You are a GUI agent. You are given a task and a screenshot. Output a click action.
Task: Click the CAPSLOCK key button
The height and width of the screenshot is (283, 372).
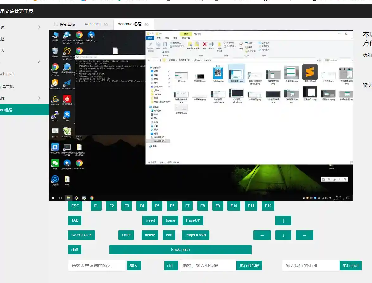click(x=82, y=235)
